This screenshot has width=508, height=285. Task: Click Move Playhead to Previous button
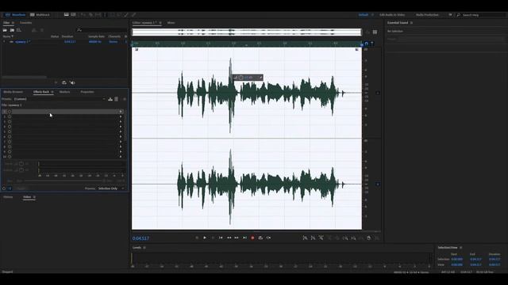(221, 237)
